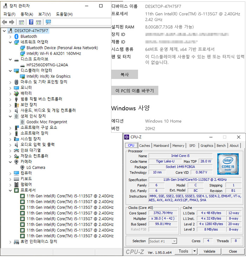Image resolution: width=246 pixels, height=257 pixels.
Task: Collapse the 디스플레이 어댑터 node
Action: click(10, 71)
